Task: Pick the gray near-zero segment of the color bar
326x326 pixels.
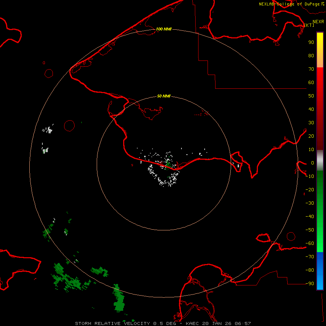Action: coord(320,160)
